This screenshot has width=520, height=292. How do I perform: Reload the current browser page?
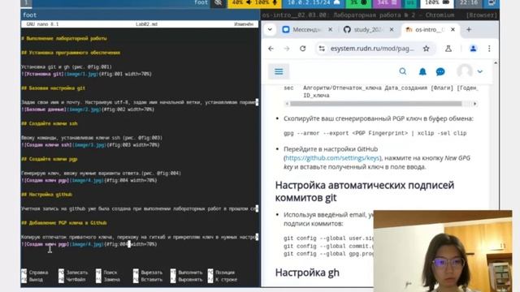click(x=303, y=49)
